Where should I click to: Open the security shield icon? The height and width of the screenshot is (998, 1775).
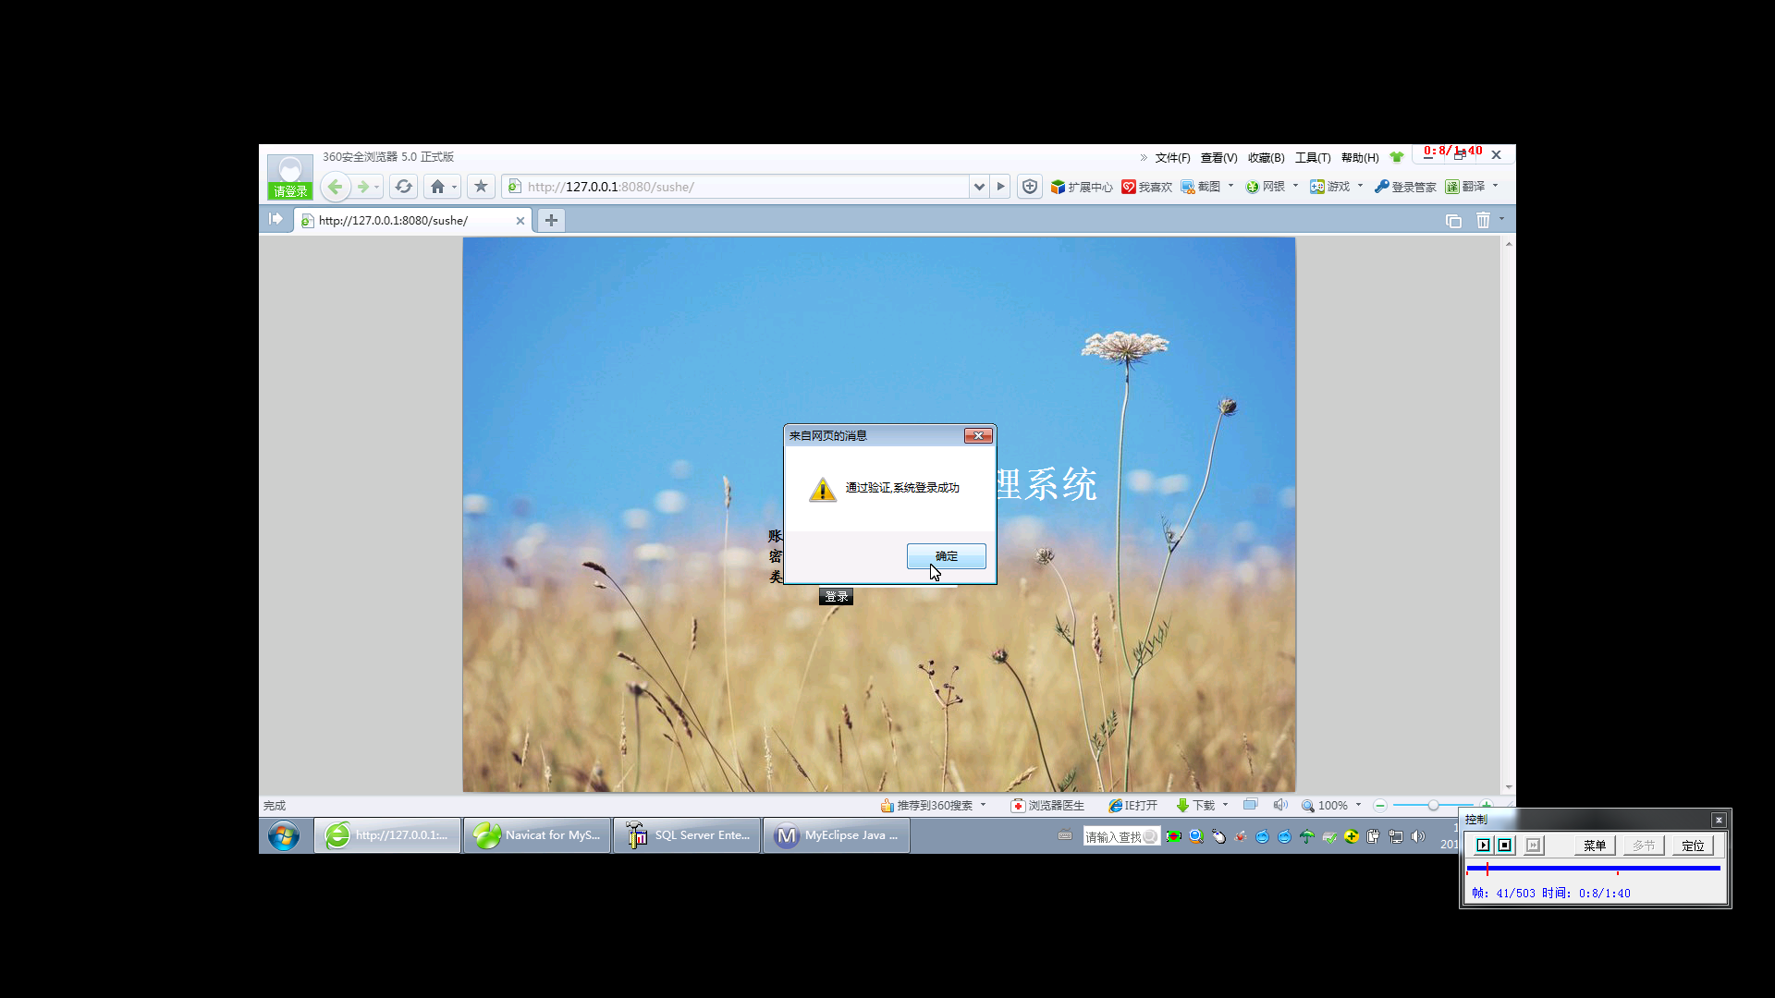pyautogui.click(x=1029, y=187)
